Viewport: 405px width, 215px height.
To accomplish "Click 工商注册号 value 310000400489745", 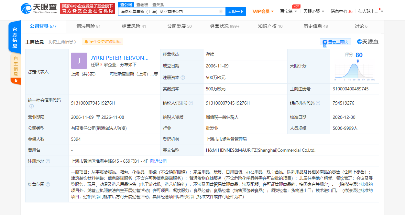I will click(350, 89).
